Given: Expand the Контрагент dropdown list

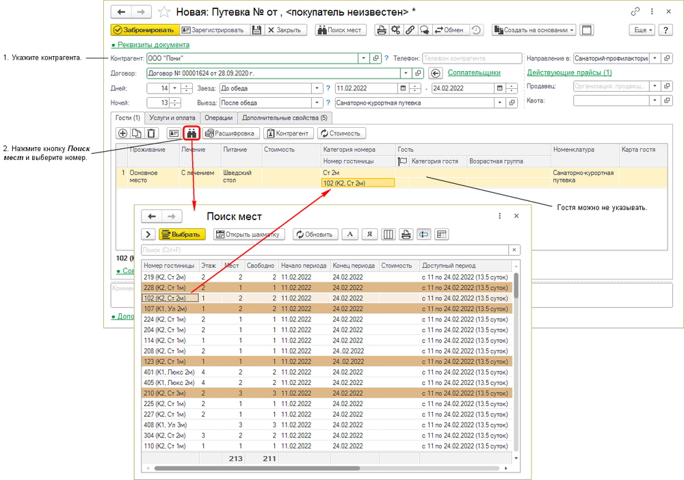Looking at the screenshot, I should coord(364,59).
